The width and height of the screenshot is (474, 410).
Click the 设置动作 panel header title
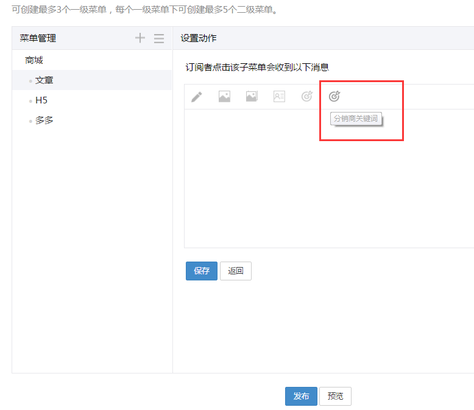click(199, 38)
